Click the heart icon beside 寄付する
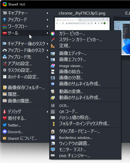This screenshot has width=130, height=163. [5, 118]
